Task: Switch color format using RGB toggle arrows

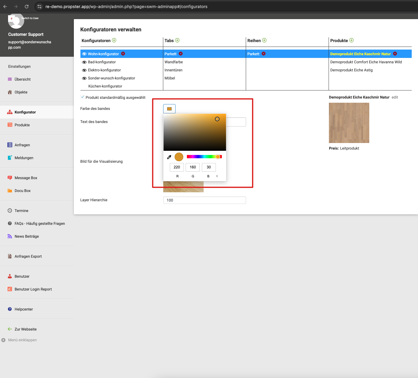Action: (x=217, y=176)
